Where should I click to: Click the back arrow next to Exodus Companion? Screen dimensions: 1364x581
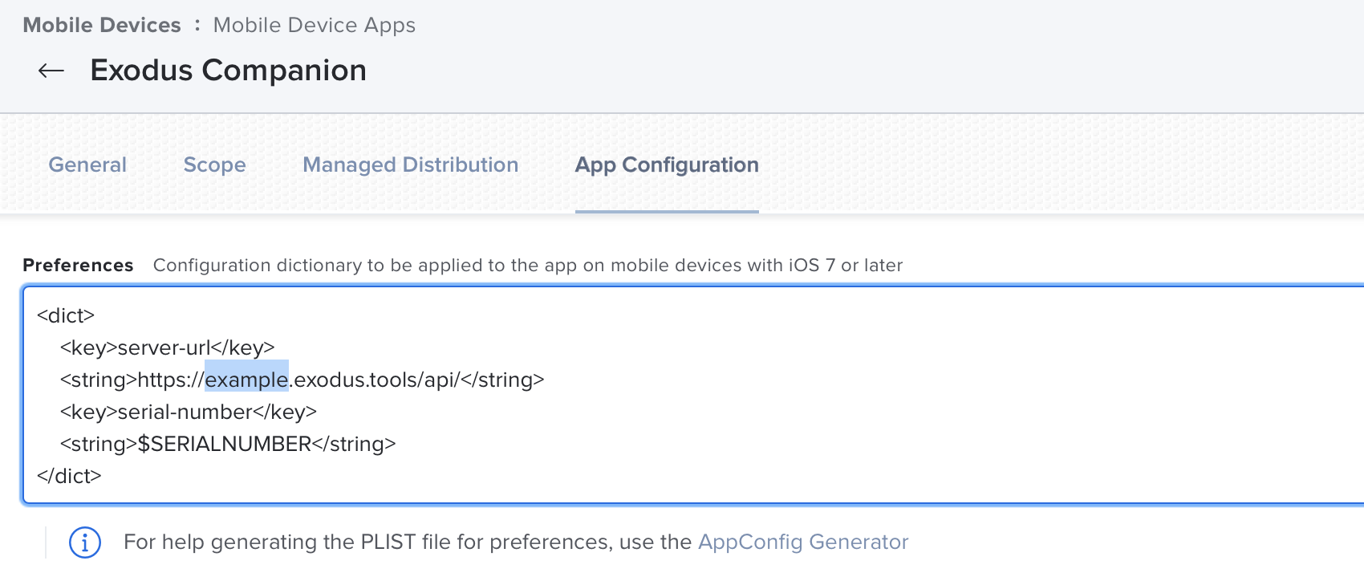tap(51, 71)
